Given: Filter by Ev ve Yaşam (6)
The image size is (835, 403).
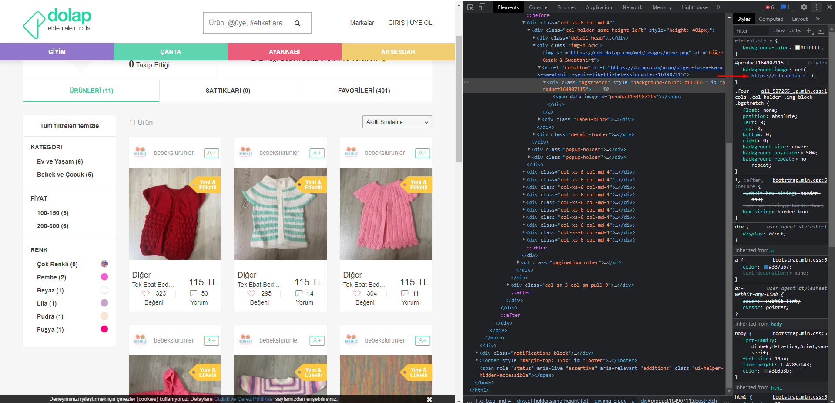Looking at the screenshot, I should click(60, 161).
